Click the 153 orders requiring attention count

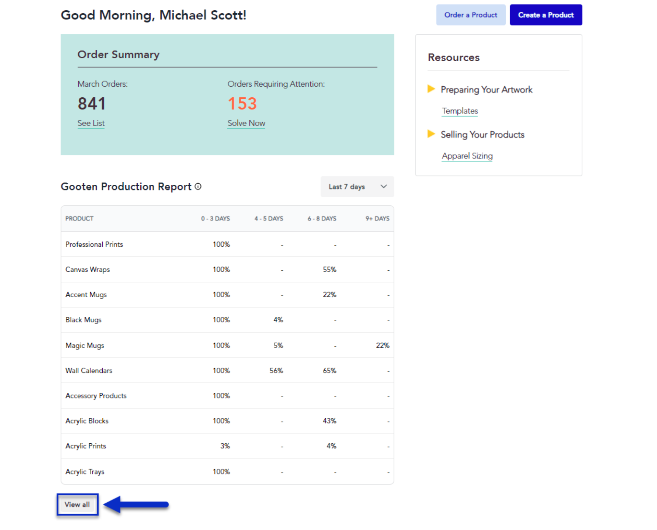click(x=242, y=103)
